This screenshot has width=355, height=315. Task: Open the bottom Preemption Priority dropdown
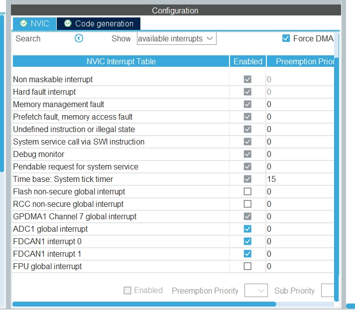pyautogui.click(x=256, y=290)
